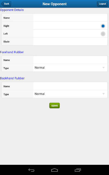
Task: Click the Opponent Details section heading
Action: click(12, 10)
